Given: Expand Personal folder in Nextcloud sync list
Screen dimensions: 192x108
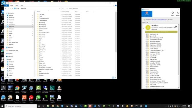Looking at the screenshot, I should (x=145, y=72).
